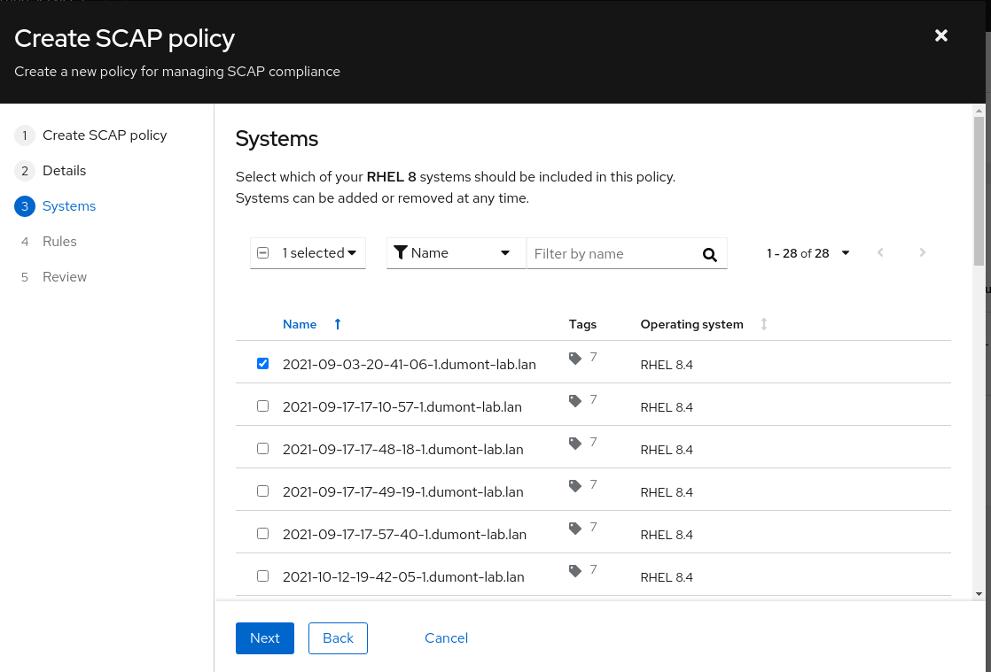Tick the checkbox for 2021-09-17-17-57-40-1.dumont-lab.lan
Image resolution: width=991 pixels, height=672 pixels.
[262, 534]
